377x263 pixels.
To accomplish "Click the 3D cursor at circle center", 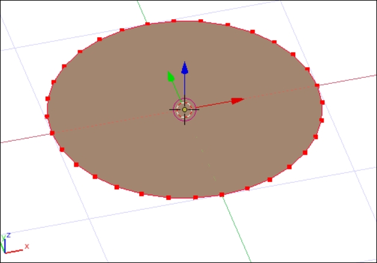I will pyautogui.click(x=185, y=110).
